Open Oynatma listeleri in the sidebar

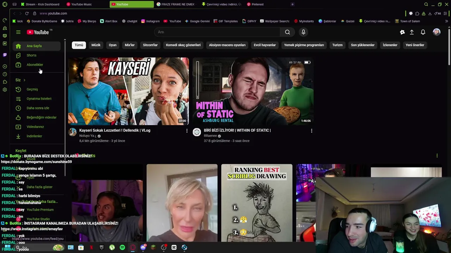pyautogui.click(x=37, y=99)
